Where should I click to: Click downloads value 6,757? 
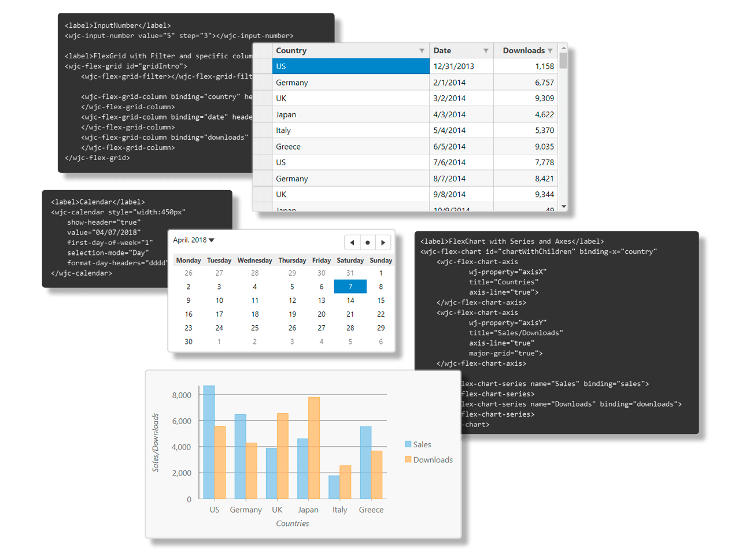click(526, 82)
